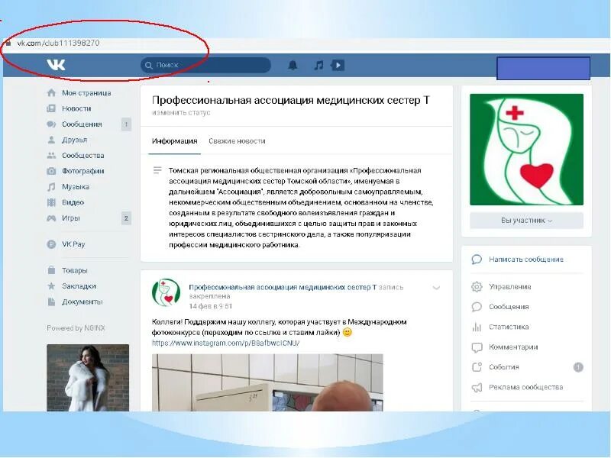Click the search magnifier icon

pos(148,65)
